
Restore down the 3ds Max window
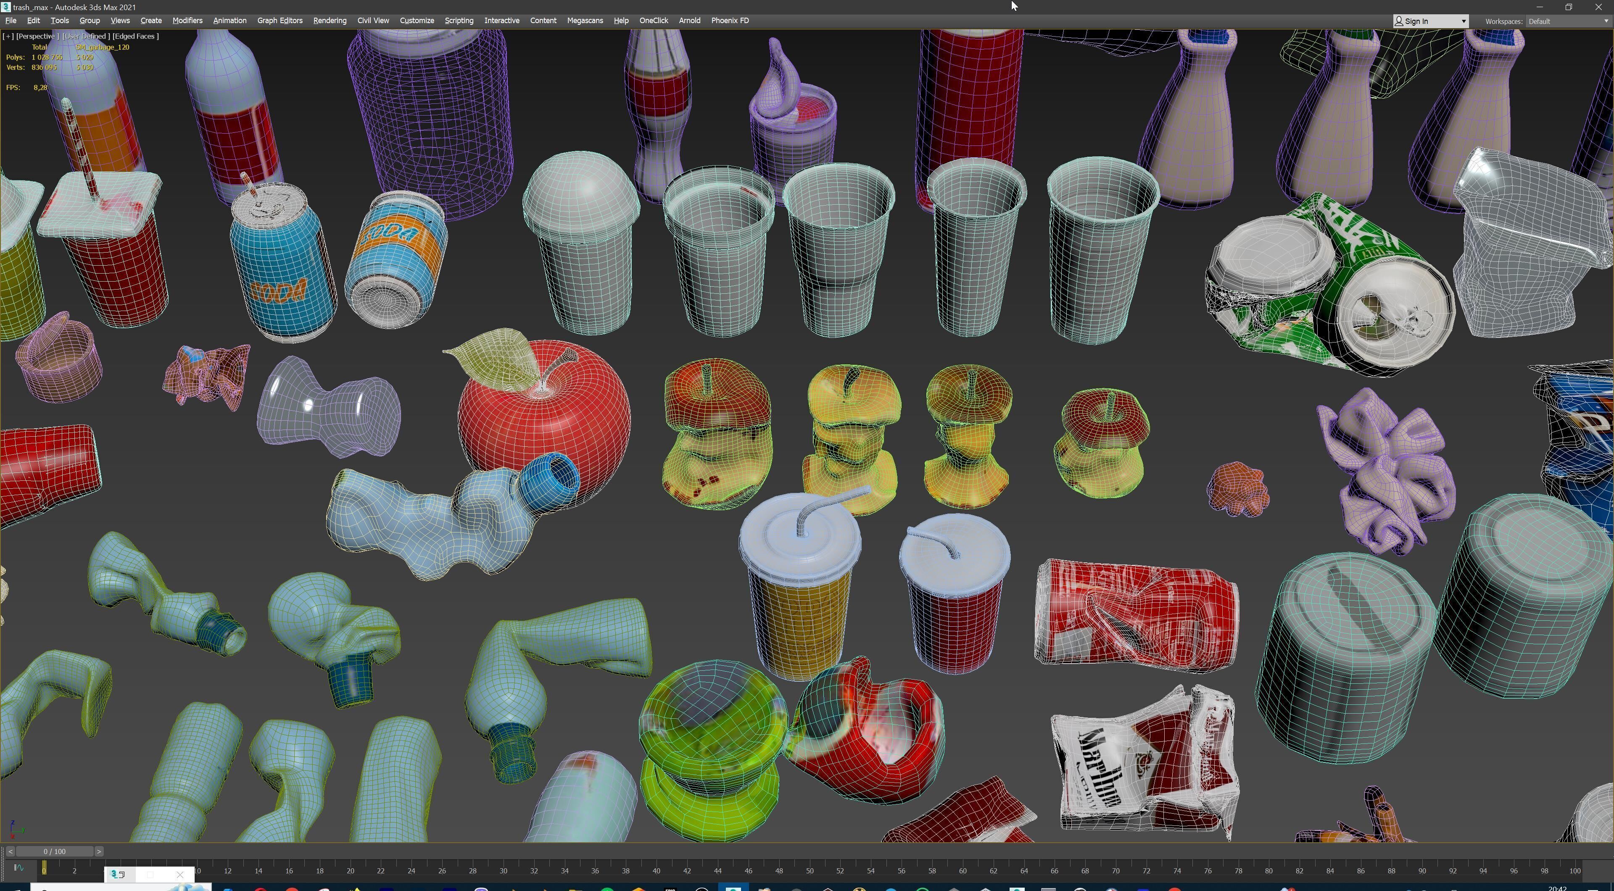[1569, 7]
